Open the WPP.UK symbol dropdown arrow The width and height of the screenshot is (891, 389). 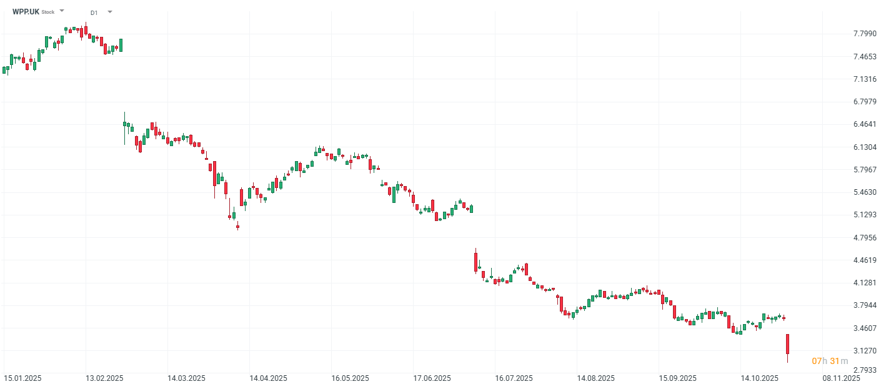[x=62, y=11]
